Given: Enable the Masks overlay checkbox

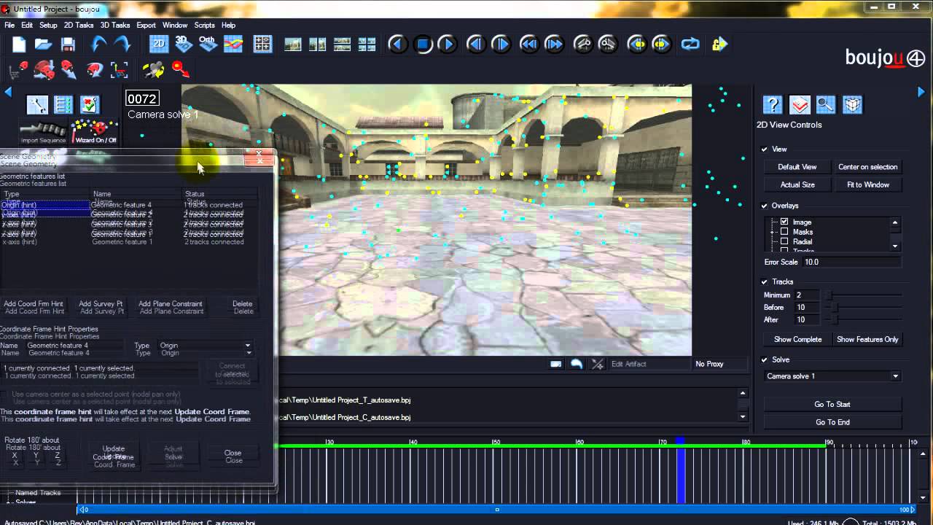Looking at the screenshot, I should click(x=784, y=232).
